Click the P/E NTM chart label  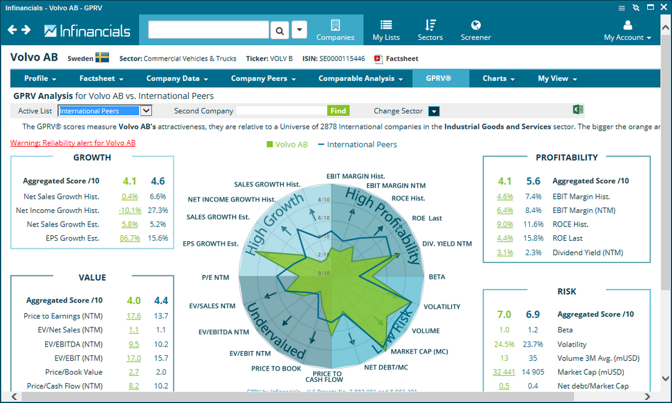(x=215, y=278)
